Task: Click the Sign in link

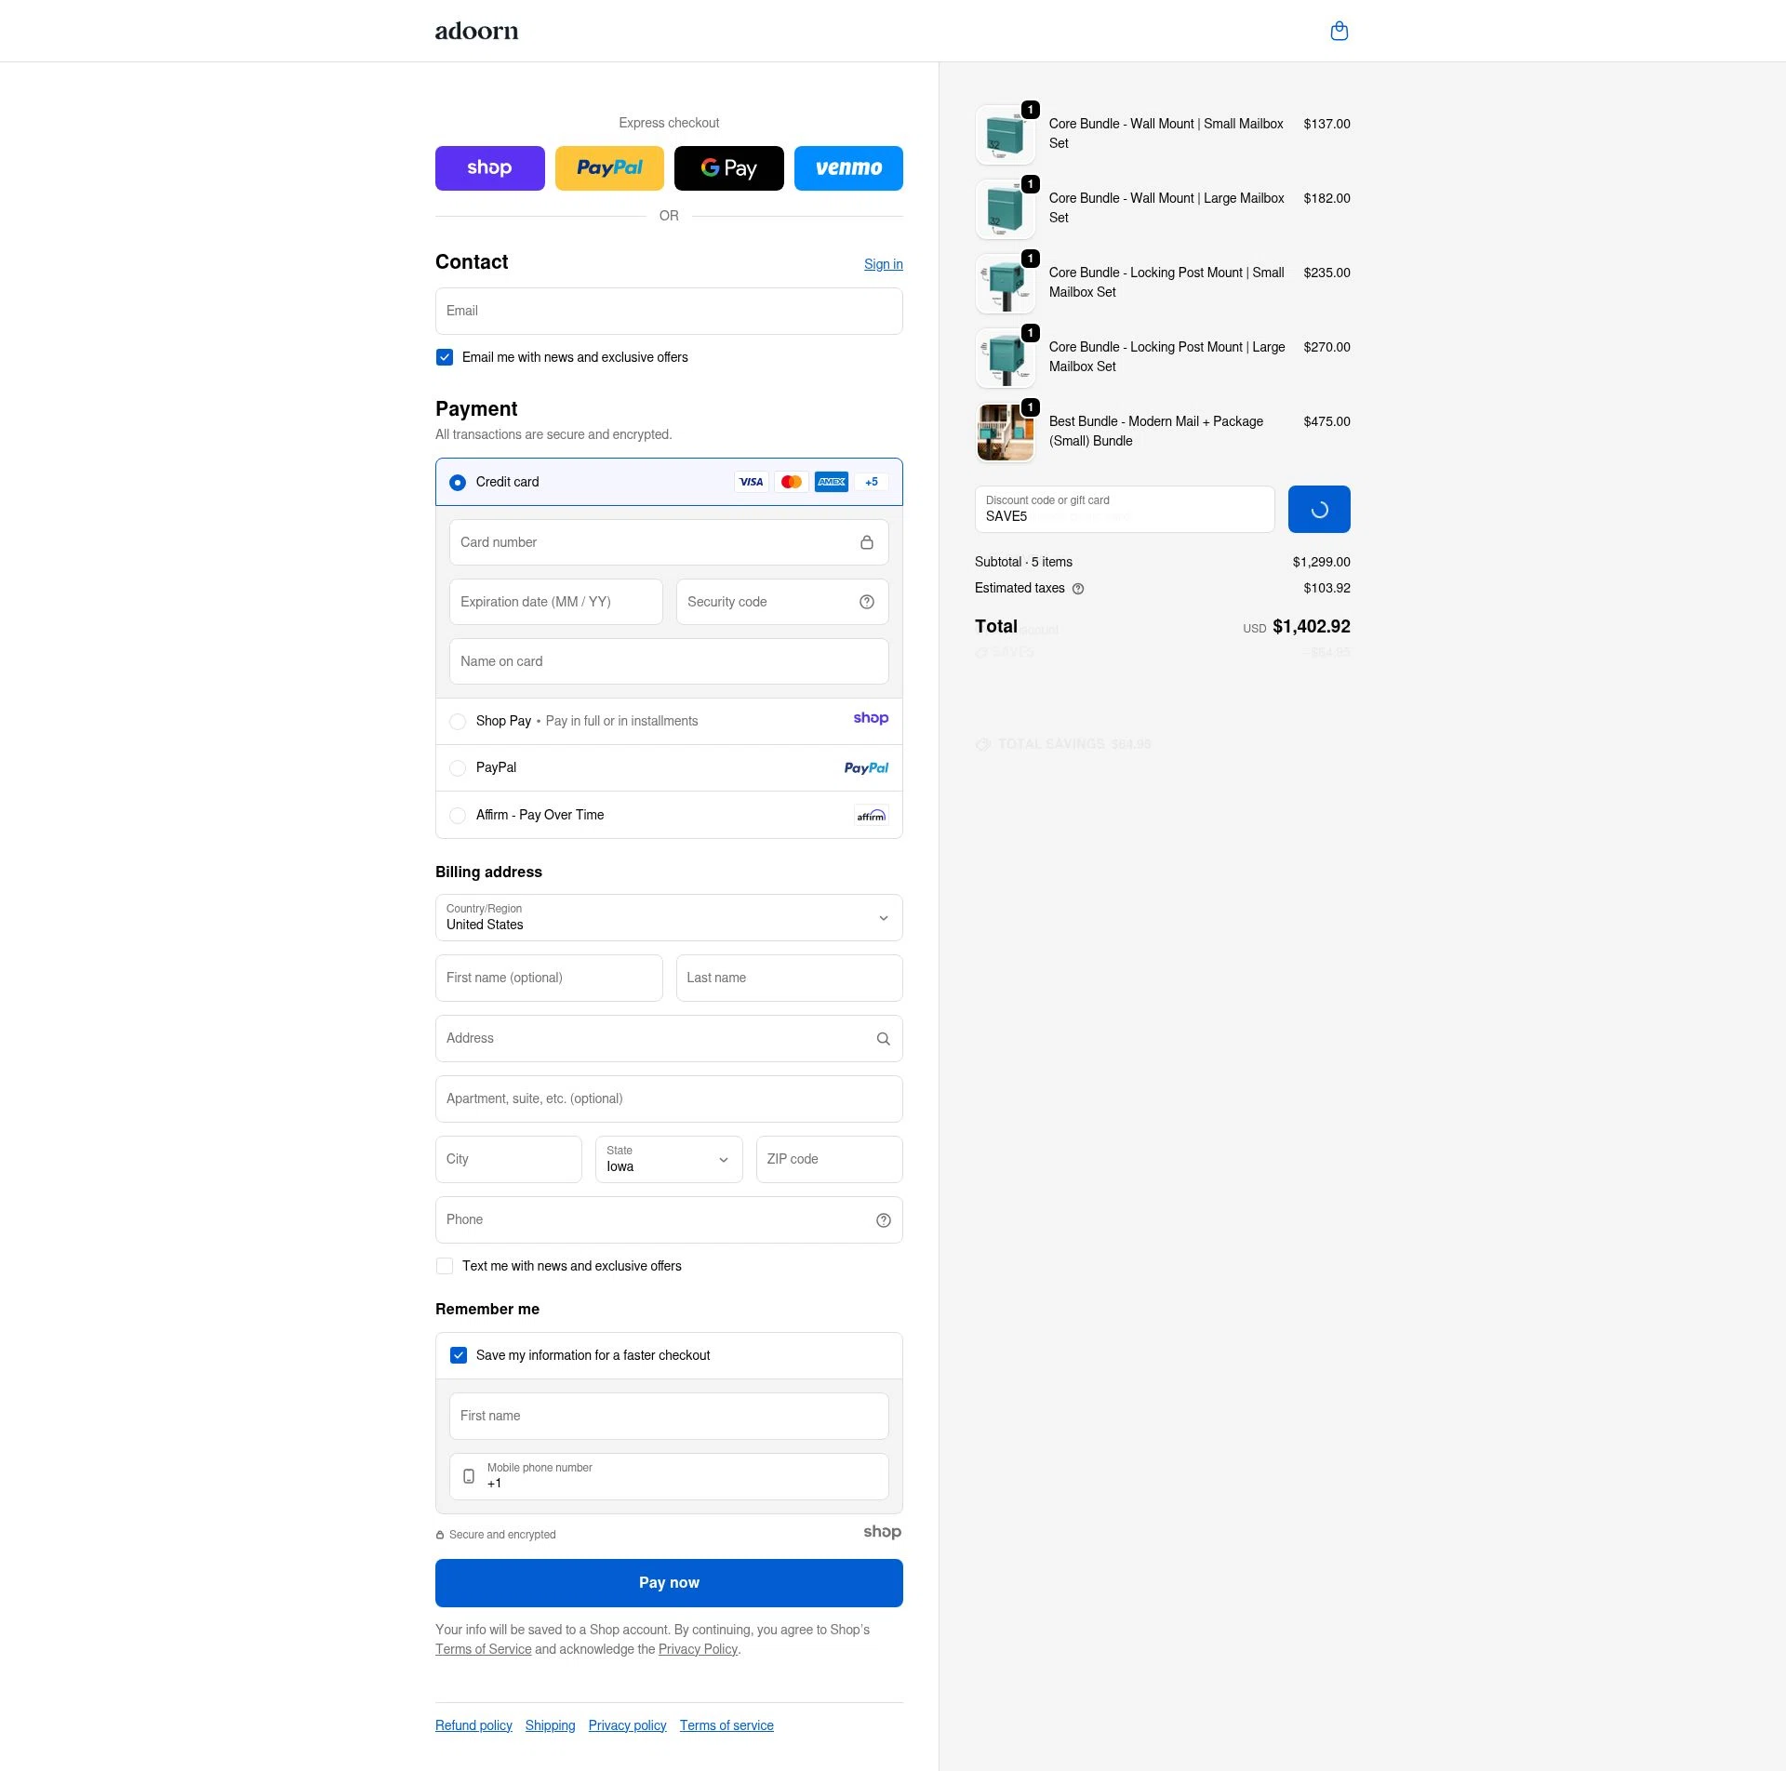Action: click(x=882, y=264)
